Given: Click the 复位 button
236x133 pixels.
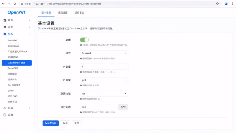Looking at the screenshot, I should click(x=77, y=123).
